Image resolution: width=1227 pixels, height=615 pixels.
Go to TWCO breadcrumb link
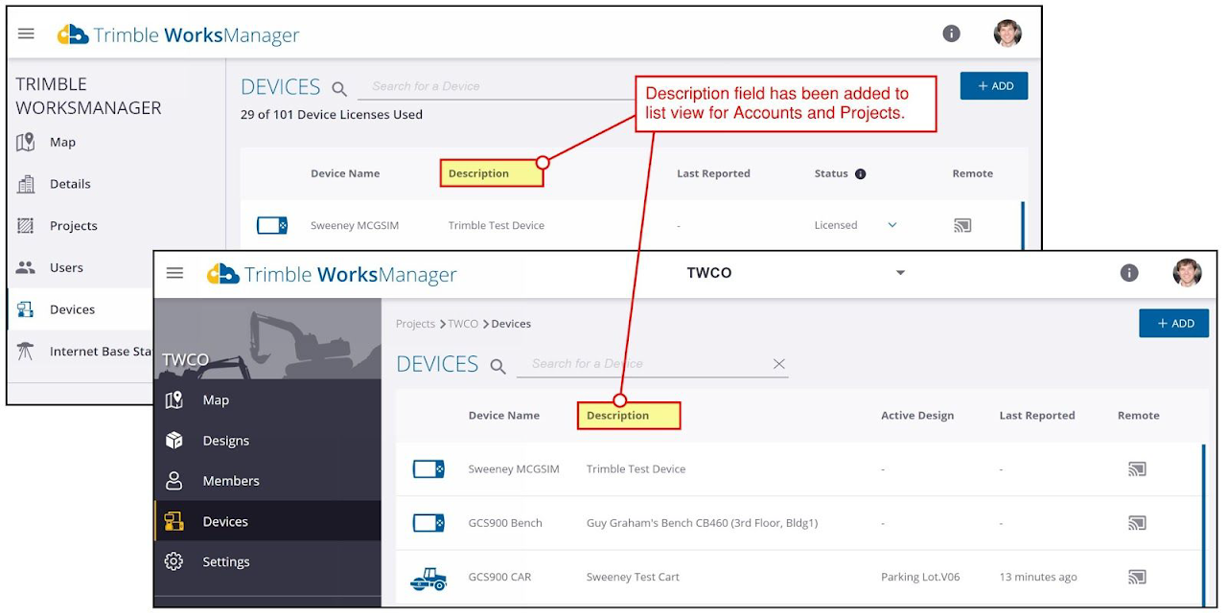(x=463, y=324)
